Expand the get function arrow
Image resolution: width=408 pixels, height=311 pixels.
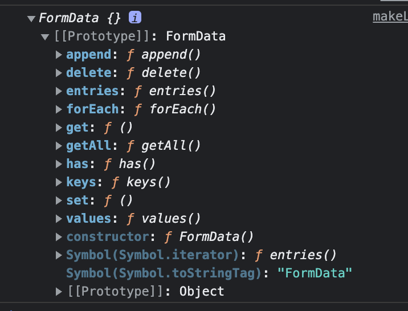pos(59,128)
